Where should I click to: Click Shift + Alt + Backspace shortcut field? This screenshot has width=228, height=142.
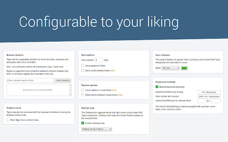(x=209, y=96)
